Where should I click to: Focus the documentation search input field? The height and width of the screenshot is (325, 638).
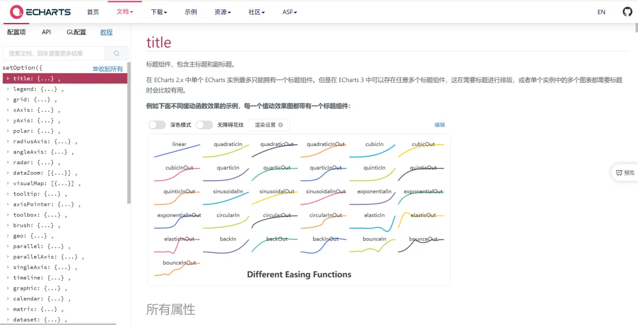click(x=54, y=53)
